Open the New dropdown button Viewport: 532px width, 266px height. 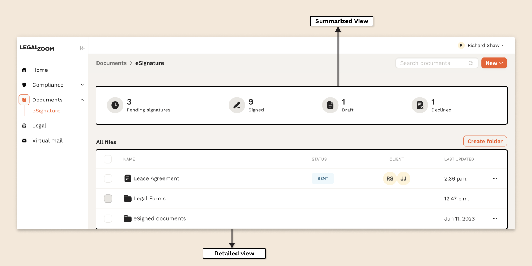494,63
